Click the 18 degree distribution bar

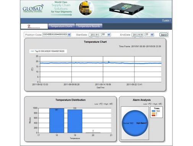[x=57, y=120]
